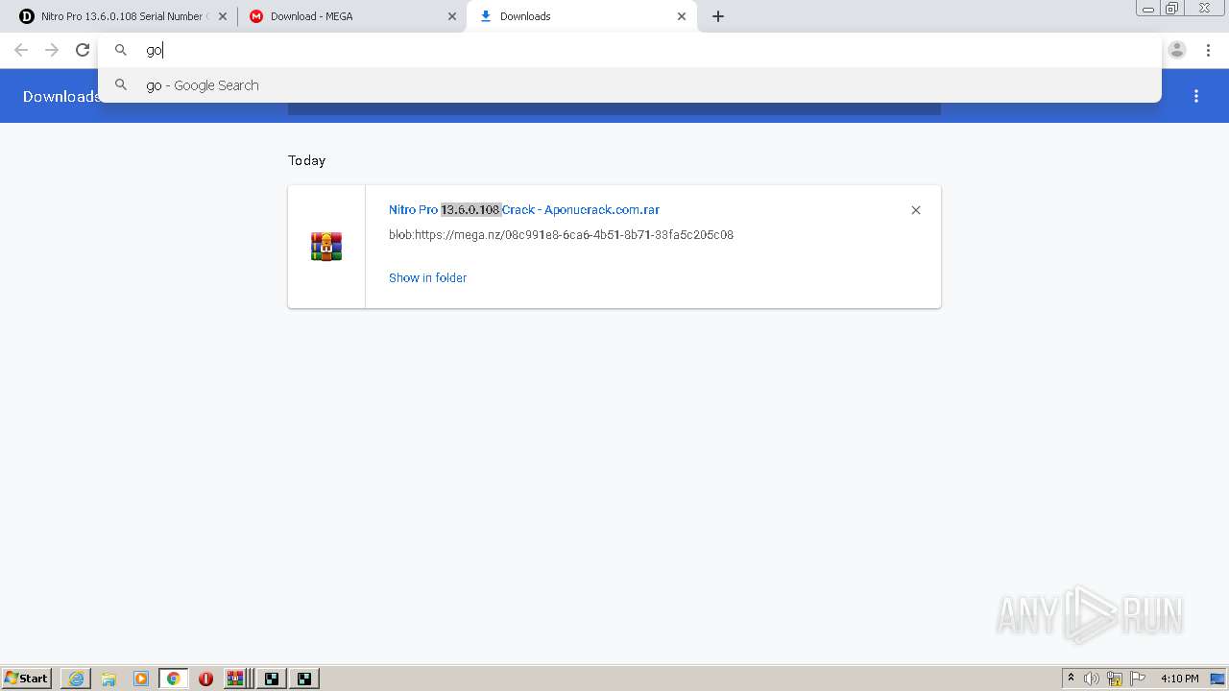Image resolution: width=1229 pixels, height=691 pixels.
Task: Select the 'go - Google Search' suggestion
Action: 629,85
